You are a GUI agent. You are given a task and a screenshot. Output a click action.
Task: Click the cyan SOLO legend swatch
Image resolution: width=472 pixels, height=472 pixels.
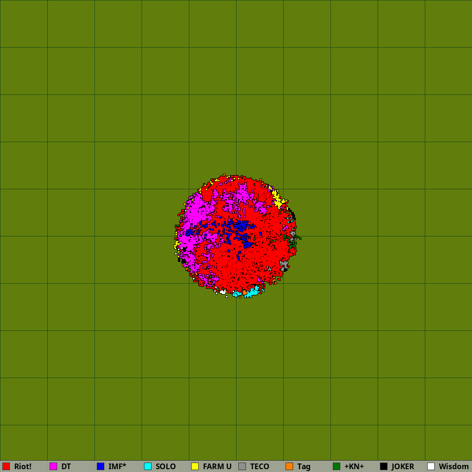coord(148,466)
